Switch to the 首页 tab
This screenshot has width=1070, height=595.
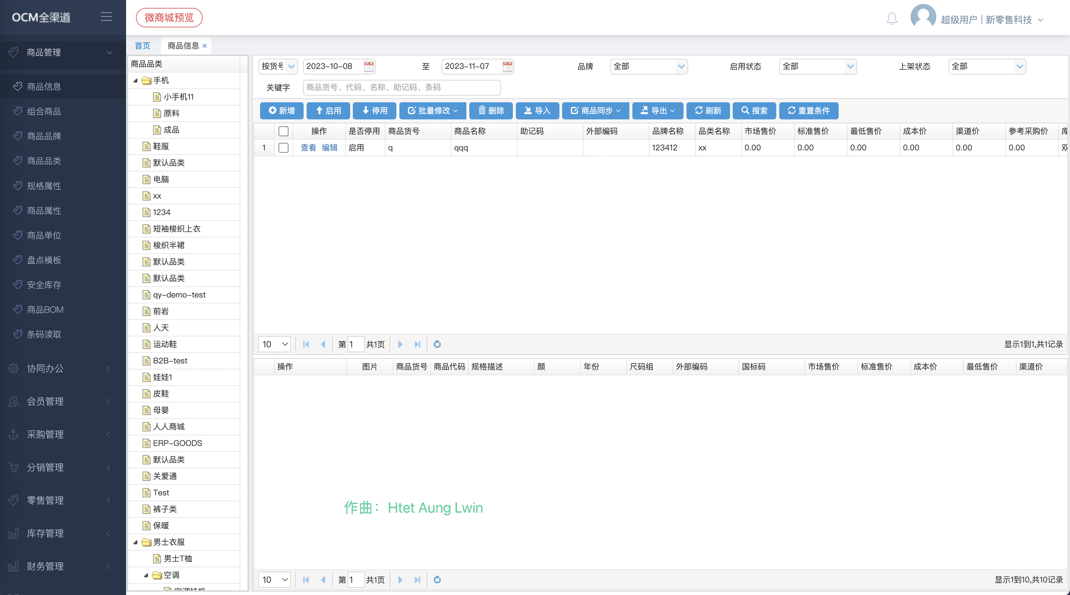143,46
